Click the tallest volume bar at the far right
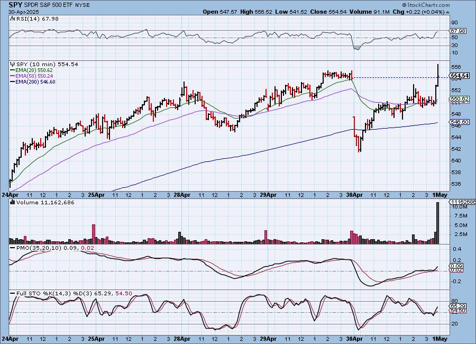The height and width of the screenshot is (344, 476). 437,223
